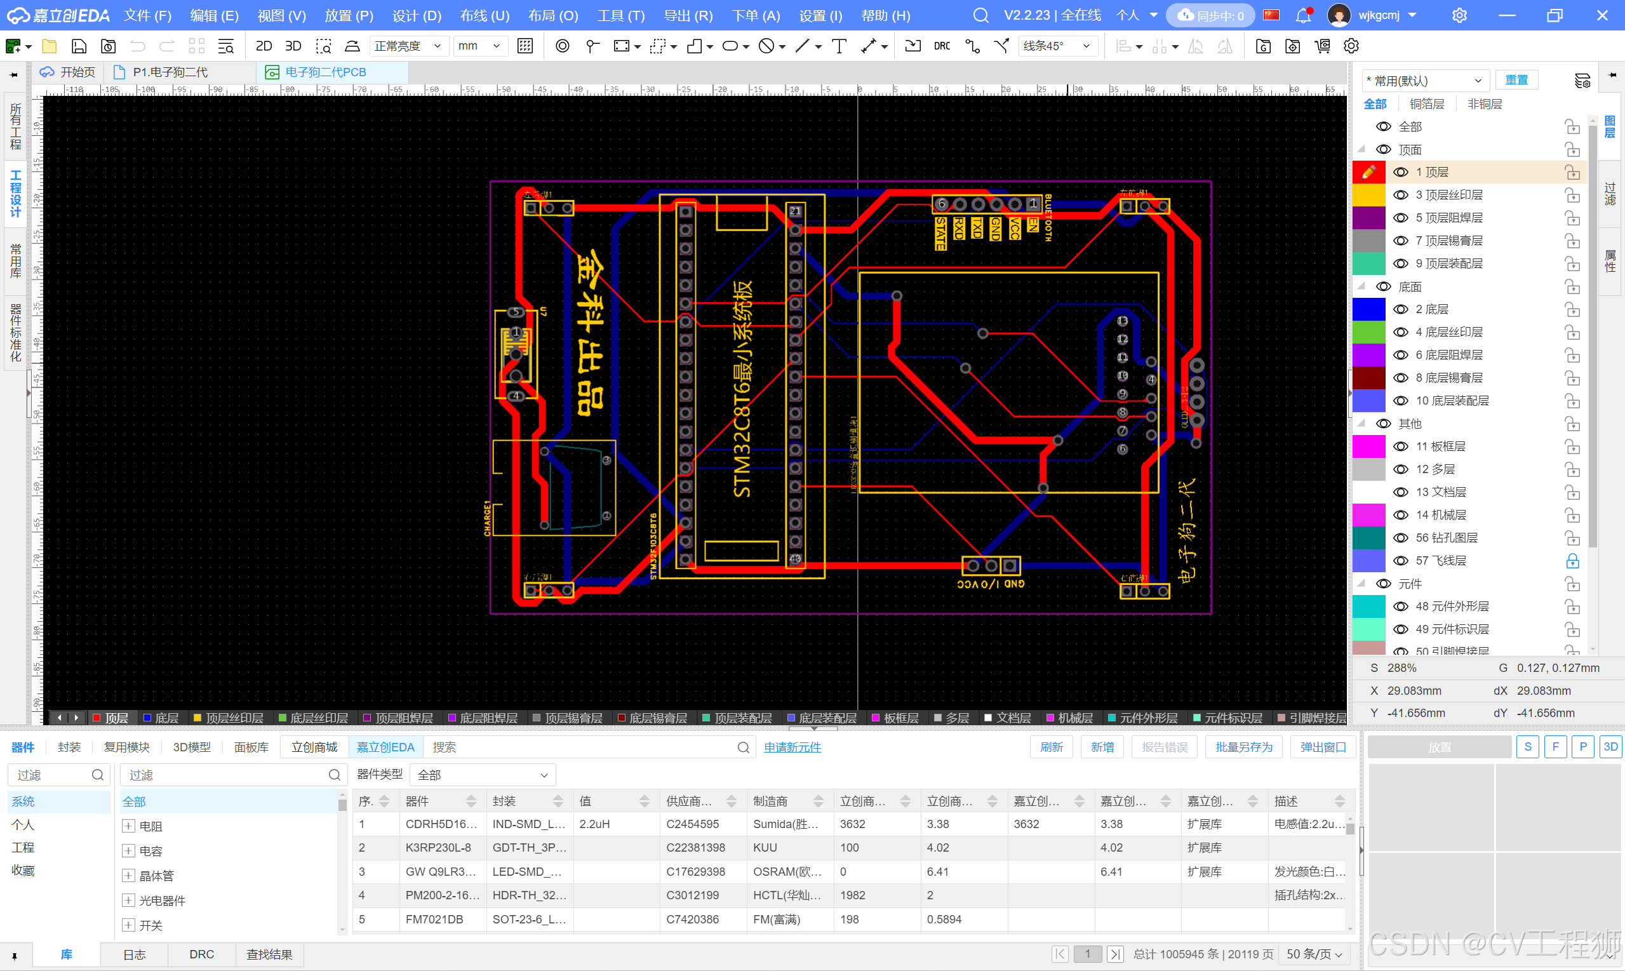Click the 申请新元件 link

(x=792, y=747)
